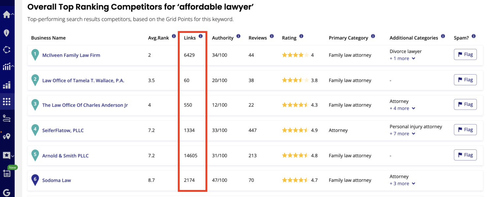Flag the Arnold & Smith PLLC listing
This screenshot has width=487, height=197.
pos(465,155)
